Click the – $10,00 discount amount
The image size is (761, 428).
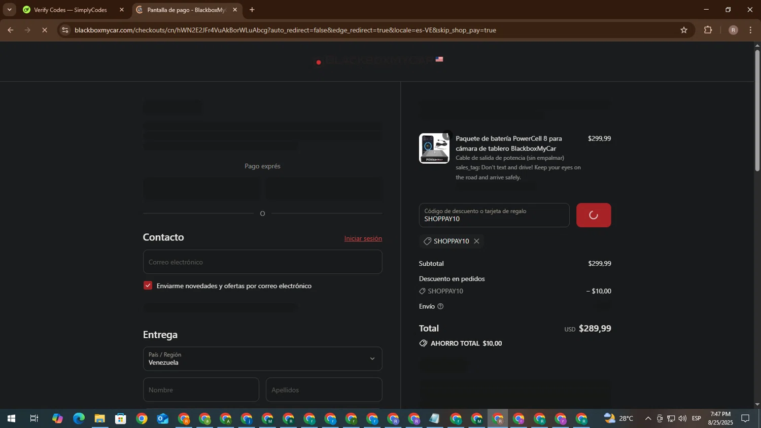pyautogui.click(x=599, y=291)
